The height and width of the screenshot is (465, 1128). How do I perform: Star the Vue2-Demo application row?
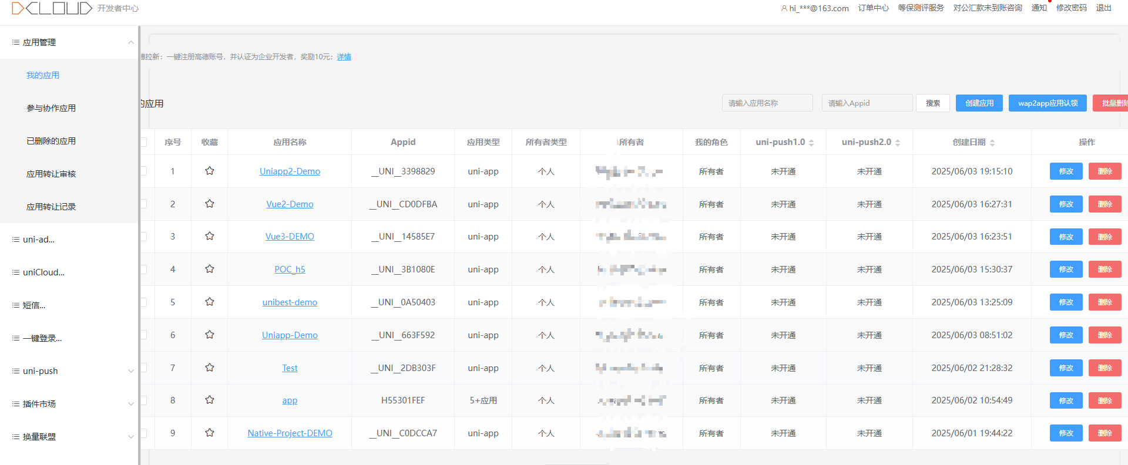click(209, 204)
